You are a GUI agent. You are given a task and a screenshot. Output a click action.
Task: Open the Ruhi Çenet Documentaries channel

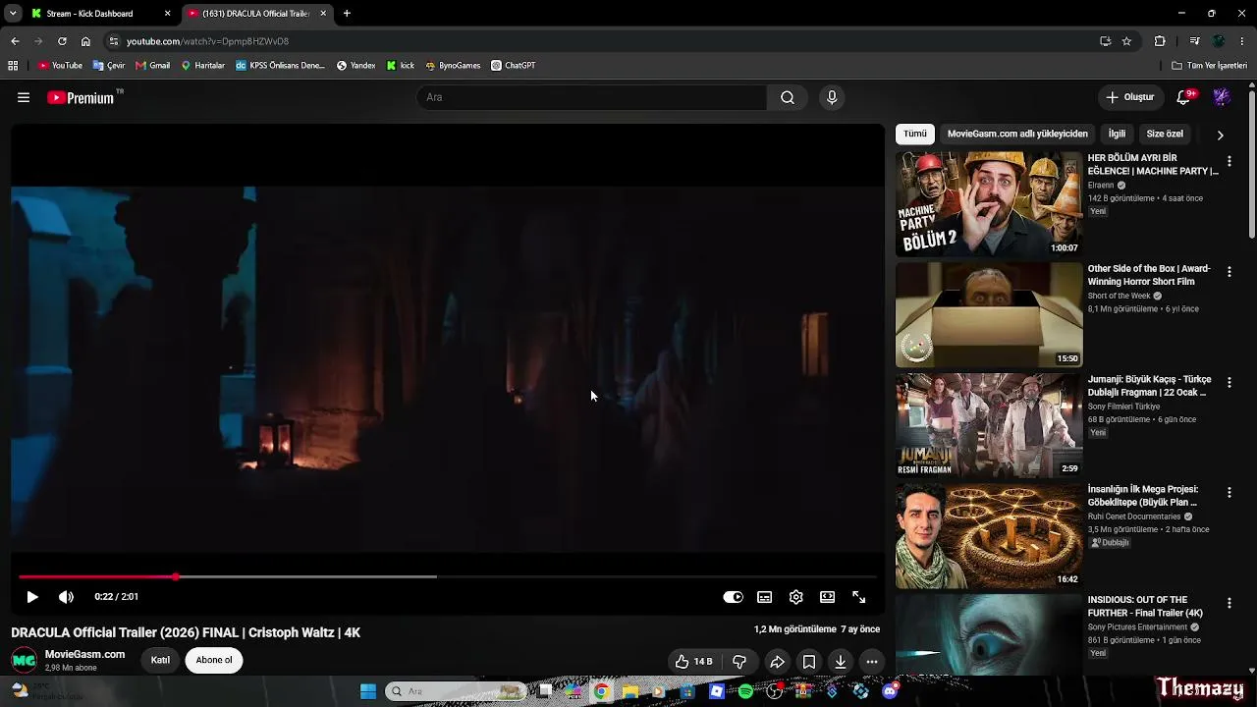[x=1134, y=517]
